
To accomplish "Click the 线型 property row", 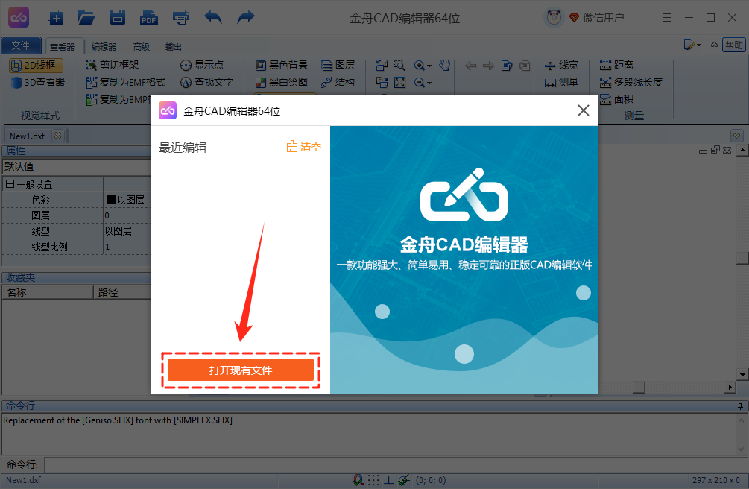I will 77,231.
